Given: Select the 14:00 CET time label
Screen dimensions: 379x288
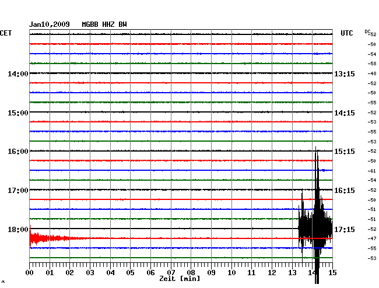Looking at the screenshot, I should [x=18, y=74].
